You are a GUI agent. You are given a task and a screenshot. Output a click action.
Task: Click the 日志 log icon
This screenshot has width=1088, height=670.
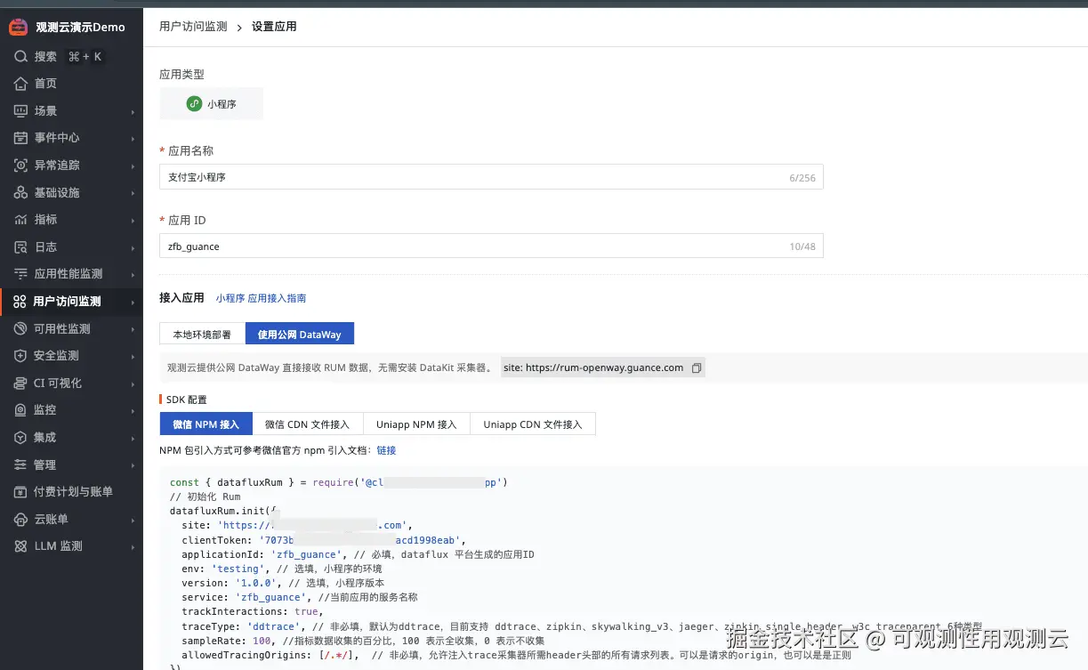tap(20, 247)
